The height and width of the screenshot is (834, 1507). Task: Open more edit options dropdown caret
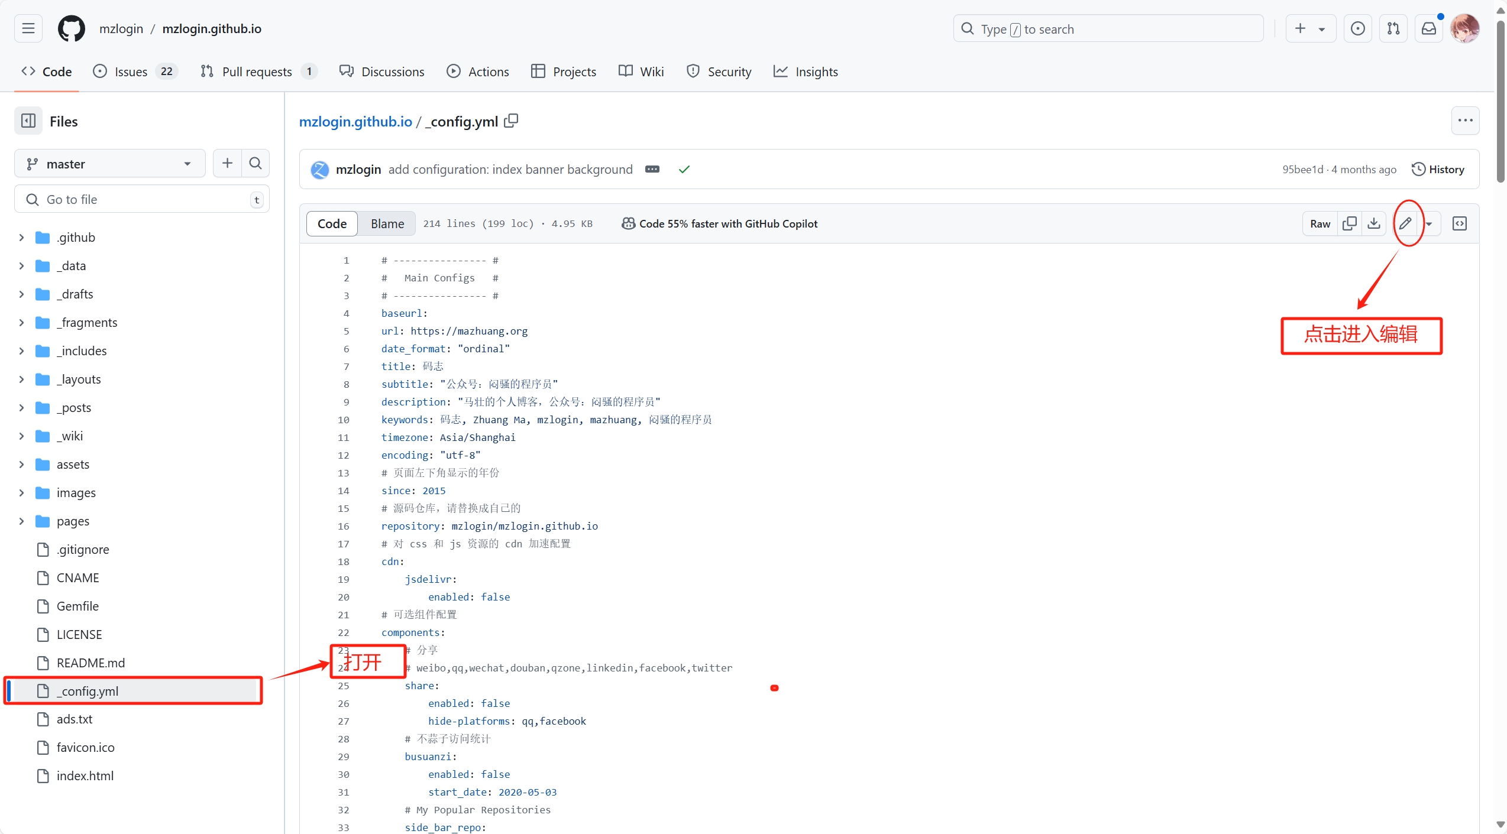click(1429, 224)
